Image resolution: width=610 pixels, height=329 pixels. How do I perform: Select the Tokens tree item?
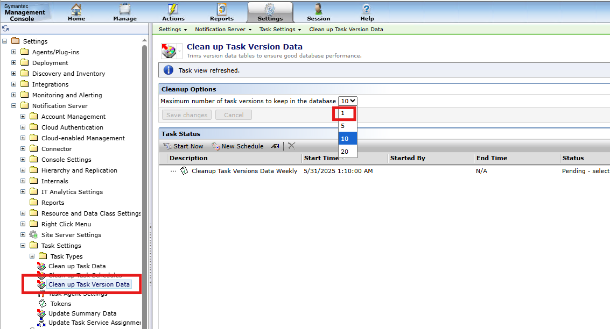tap(61, 304)
